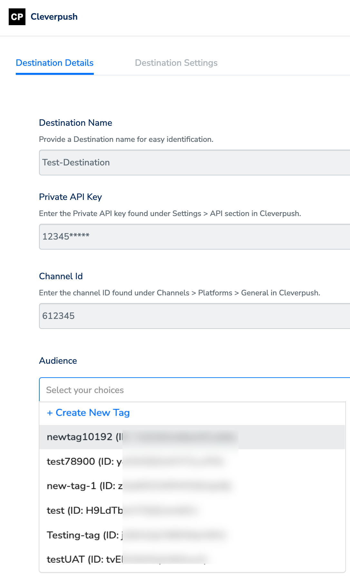Click the Private API Key field
Viewport: 350px width, 583px height.
click(195, 237)
